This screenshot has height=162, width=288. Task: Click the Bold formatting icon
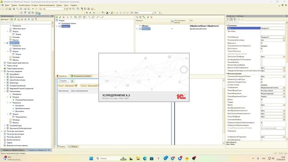(x=87, y=13)
